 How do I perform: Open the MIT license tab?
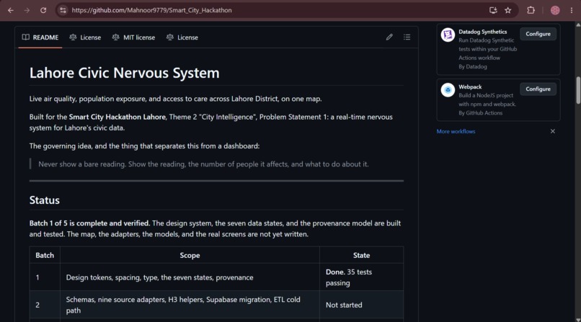(x=134, y=37)
